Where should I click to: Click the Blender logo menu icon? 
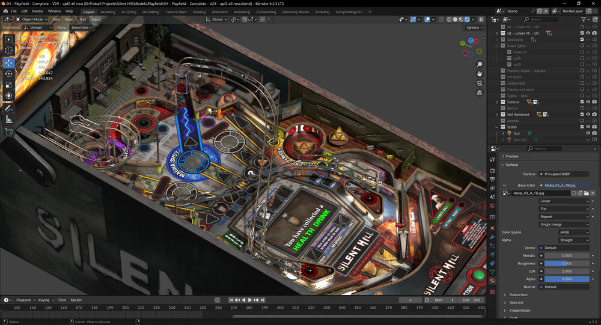point(5,11)
